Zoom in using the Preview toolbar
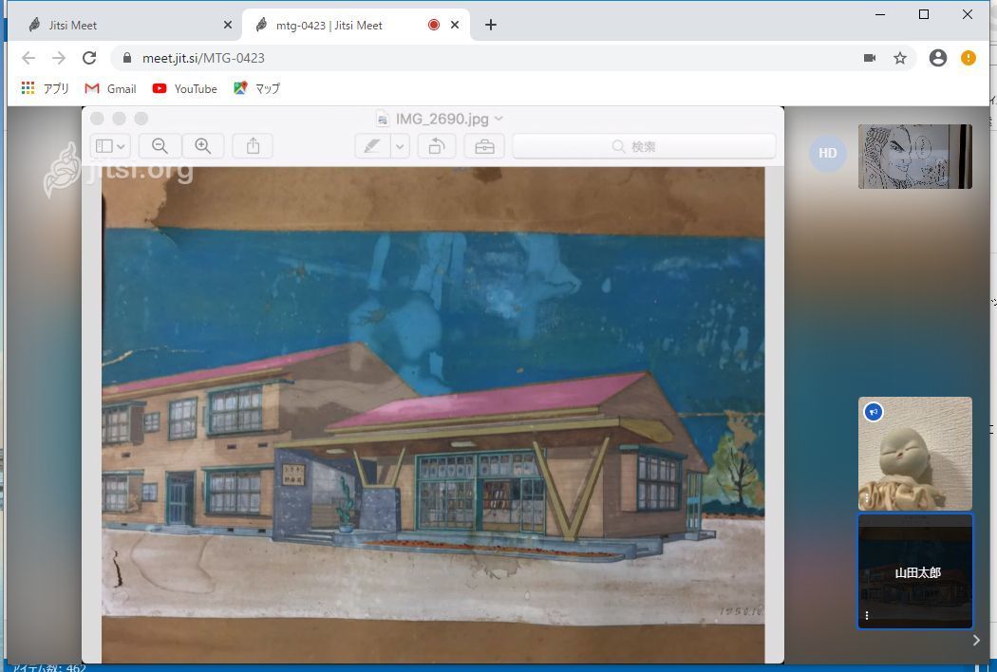This screenshot has width=997, height=672. [x=203, y=146]
